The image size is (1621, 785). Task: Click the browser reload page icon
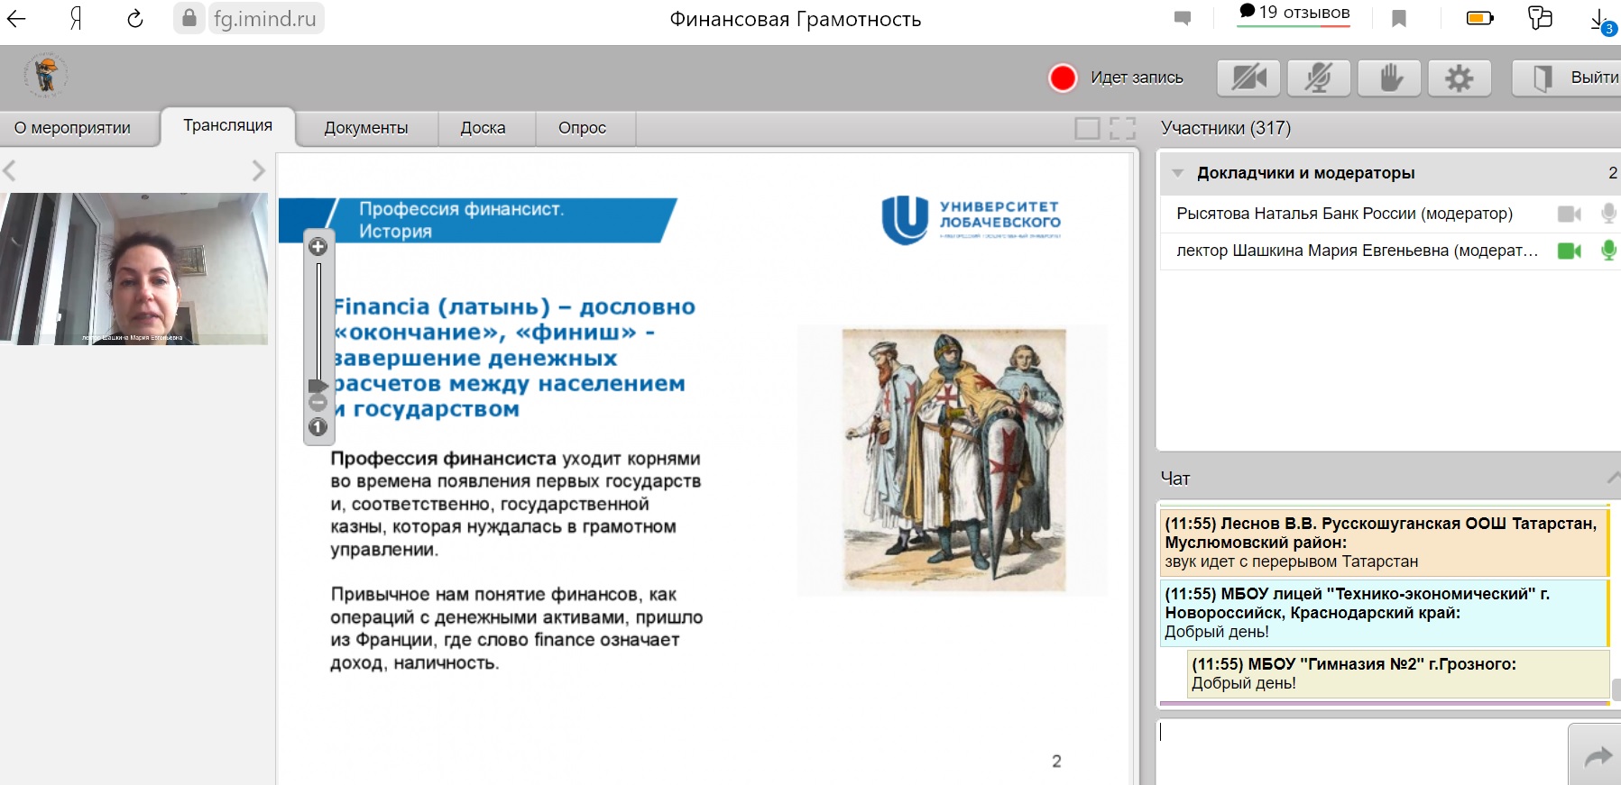[135, 19]
